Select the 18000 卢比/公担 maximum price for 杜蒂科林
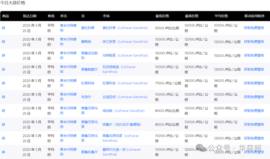This screenshot has width=270, height=159. [x=196, y=83]
